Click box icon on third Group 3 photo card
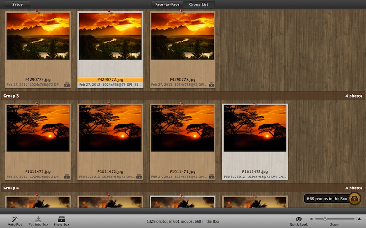 tap(211, 176)
